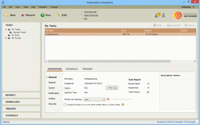This screenshot has width=200, height=125.
Task: Open the Evaluate menu
Action: click(54, 7)
